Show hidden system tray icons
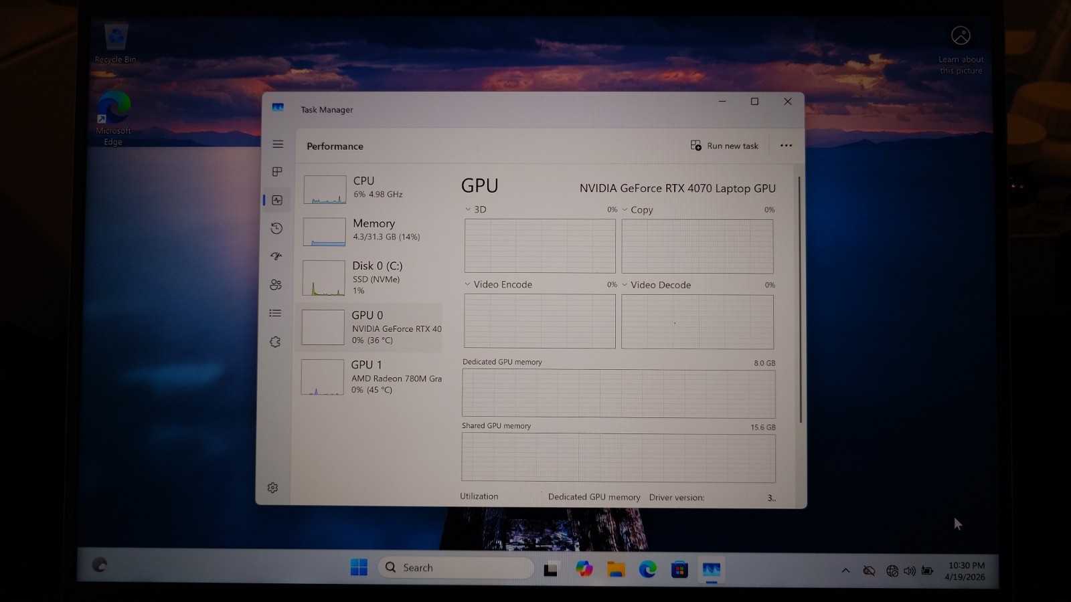Screen dimensions: 1071x602 (x=845, y=571)
